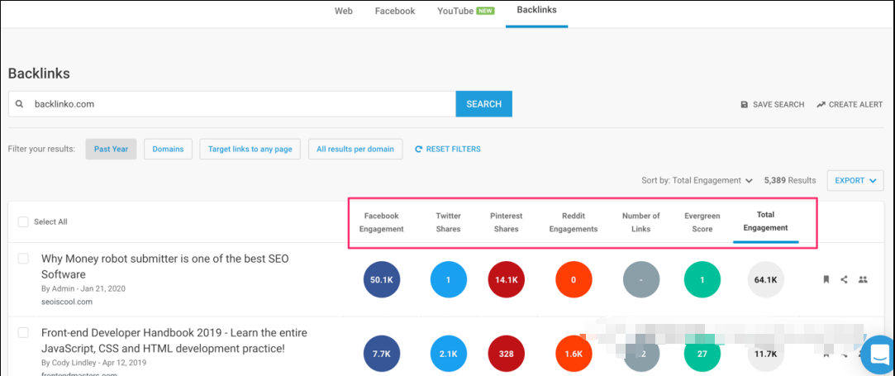Expand the Export dropdown
This screenshot has height=376, width=895.
pos(855,180)
